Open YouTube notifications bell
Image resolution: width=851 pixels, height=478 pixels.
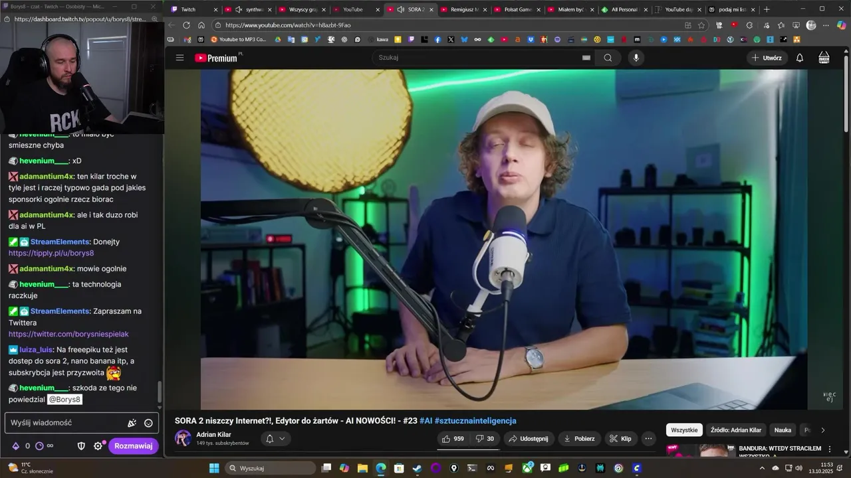800,58
